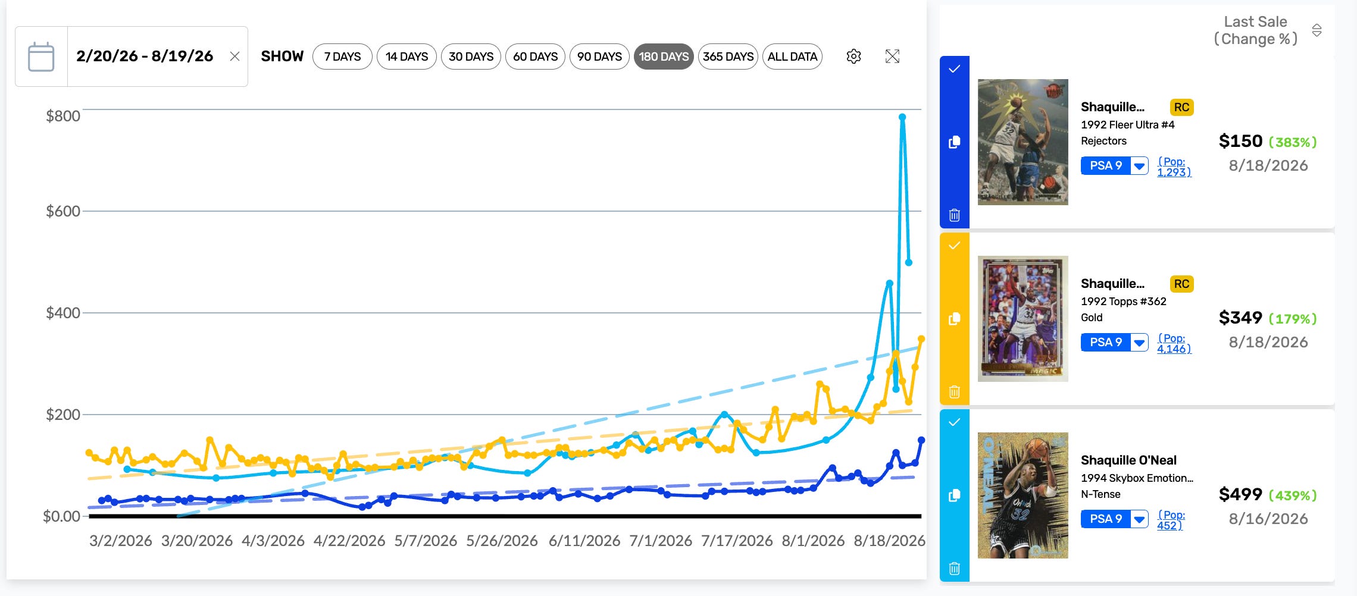Expand PSA 9 dropdown for Skybox Emotion

[x=1139, y=519]
